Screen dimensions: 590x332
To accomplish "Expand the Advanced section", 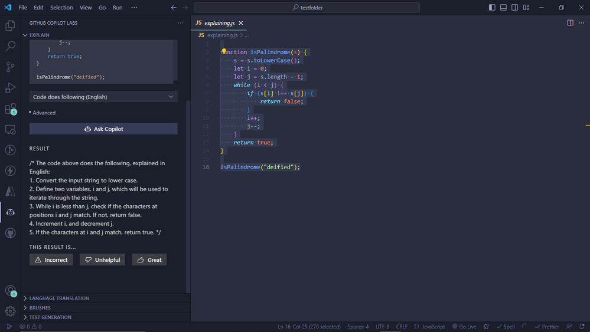I will click(43, 113).
